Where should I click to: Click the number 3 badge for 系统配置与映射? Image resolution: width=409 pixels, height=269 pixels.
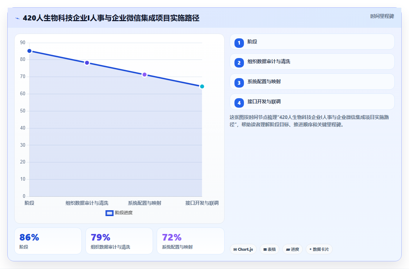point(239,83)
